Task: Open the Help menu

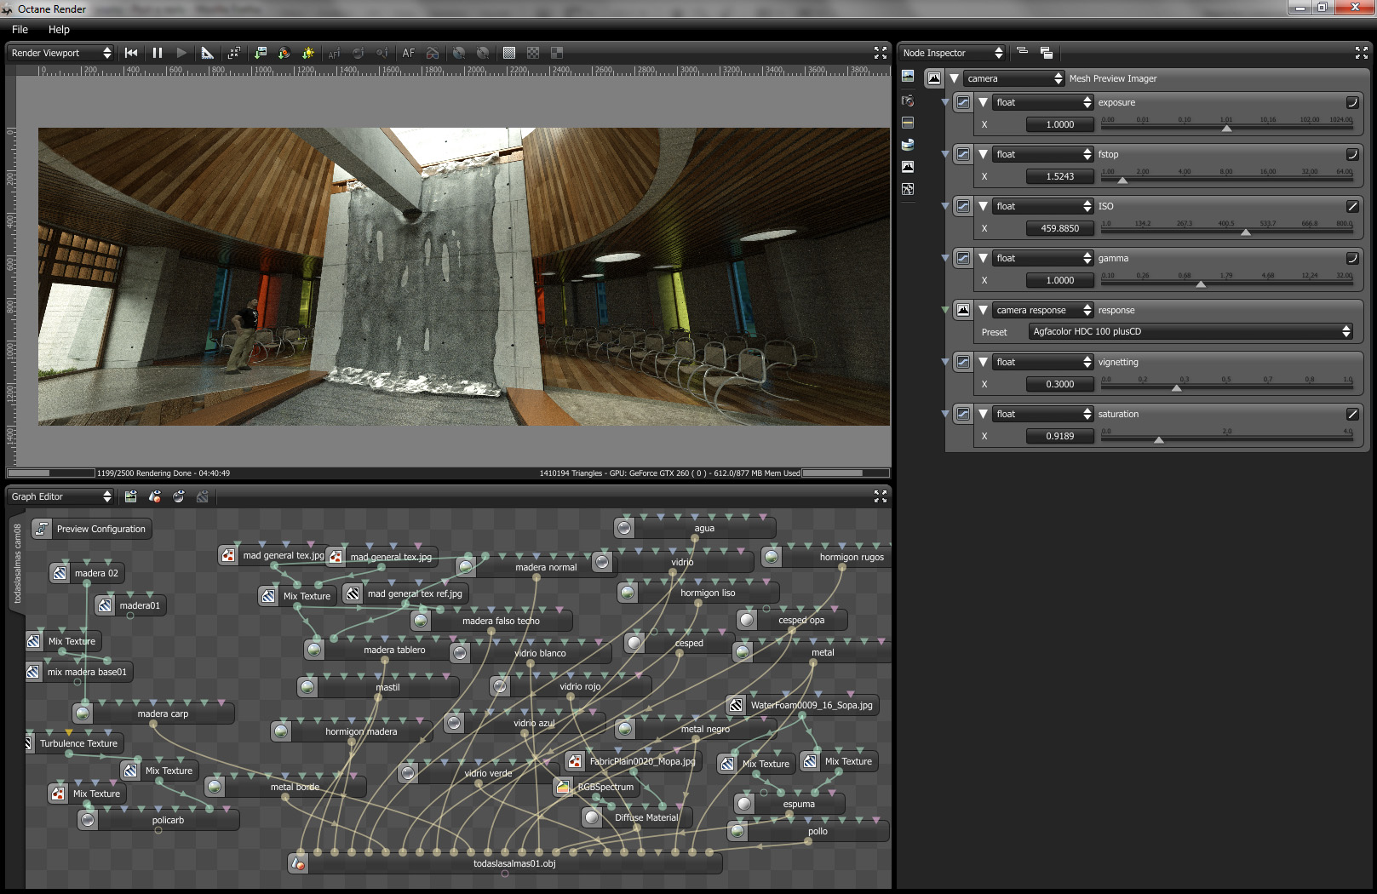Action: (x=59, y=29)
